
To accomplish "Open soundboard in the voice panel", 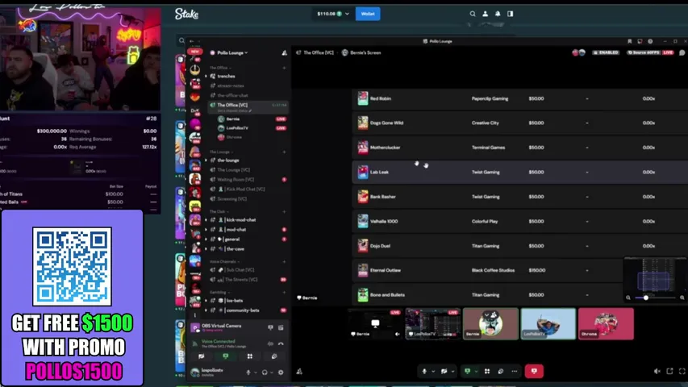I will click(273, 356).
